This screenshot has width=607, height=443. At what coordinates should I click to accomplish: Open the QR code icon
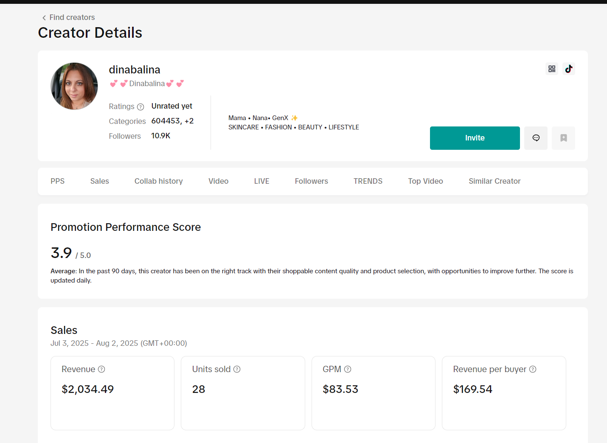click(x=551, y=69)
